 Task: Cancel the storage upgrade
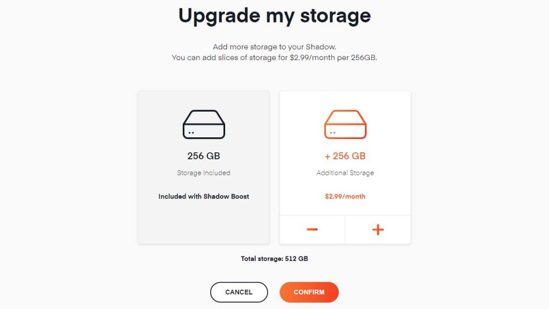pyautogui.click(x=239, y=292)
